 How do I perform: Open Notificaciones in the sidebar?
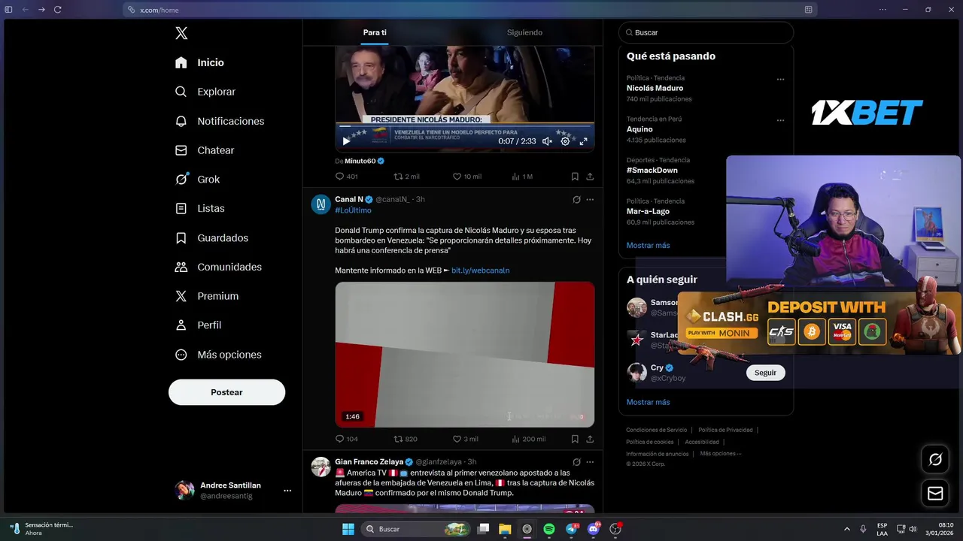click(x=220, y=121)
